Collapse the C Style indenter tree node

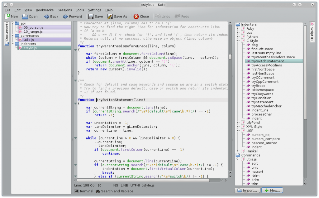tap(237, 41)
